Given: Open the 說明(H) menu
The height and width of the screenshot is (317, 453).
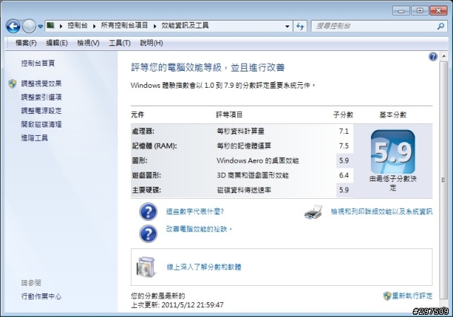Looking at the screenshot, I should (151, 43).
